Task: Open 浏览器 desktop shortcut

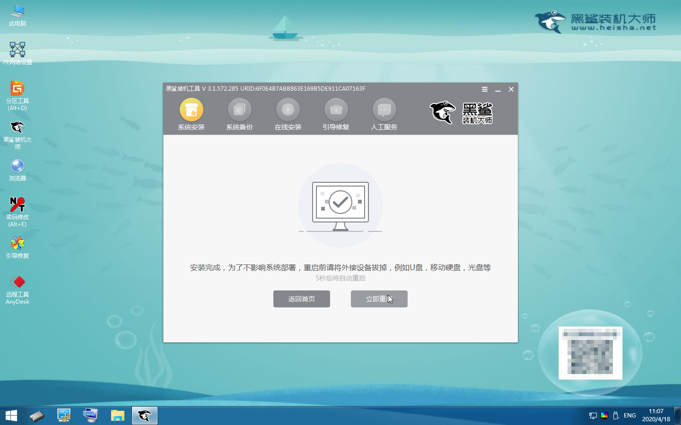Action: [x=17, y=170]
